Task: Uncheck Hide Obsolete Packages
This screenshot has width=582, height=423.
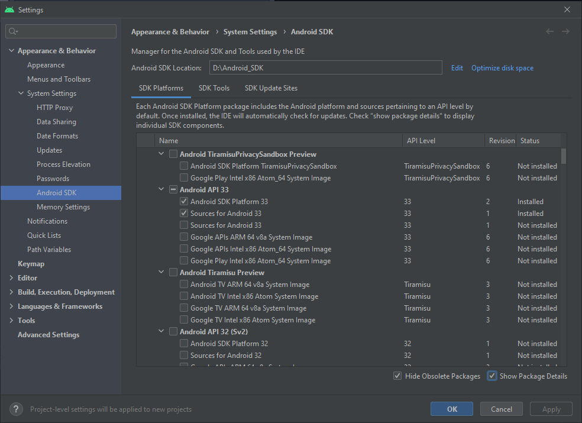Action: coord(397,376)
